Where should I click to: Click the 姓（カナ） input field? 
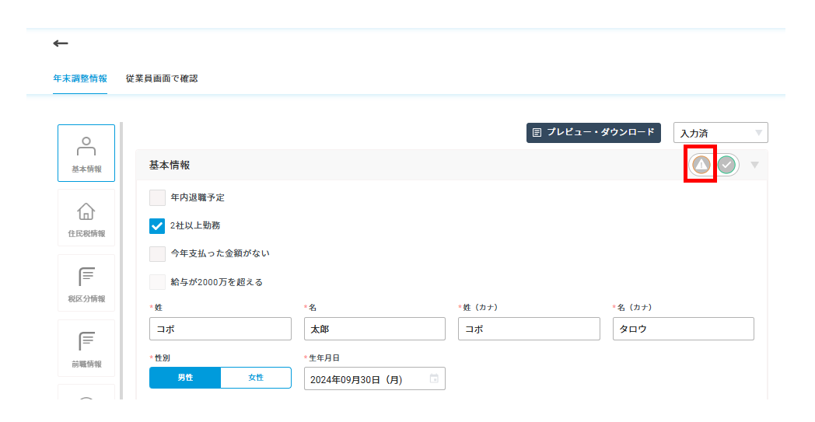tap(529, 329)
